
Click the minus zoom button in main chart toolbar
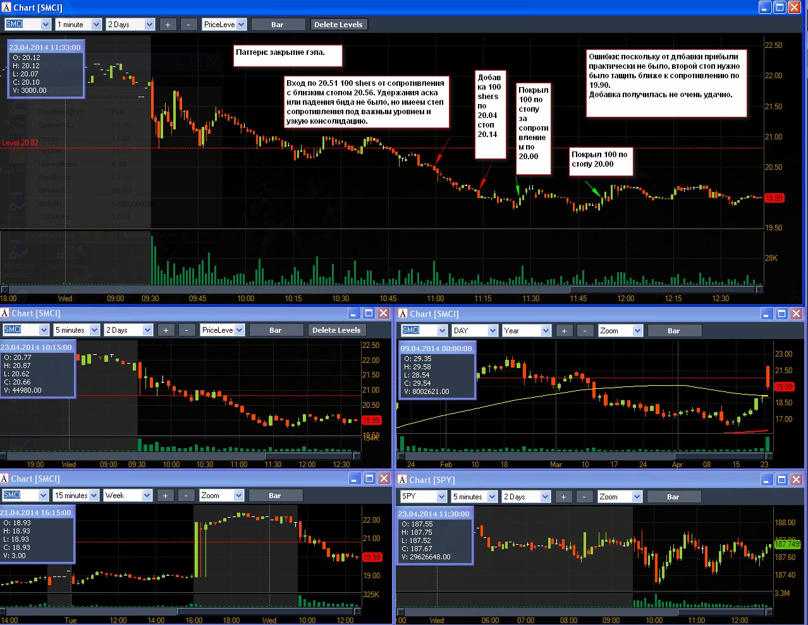pyautogui.click(x=188, y=25)
